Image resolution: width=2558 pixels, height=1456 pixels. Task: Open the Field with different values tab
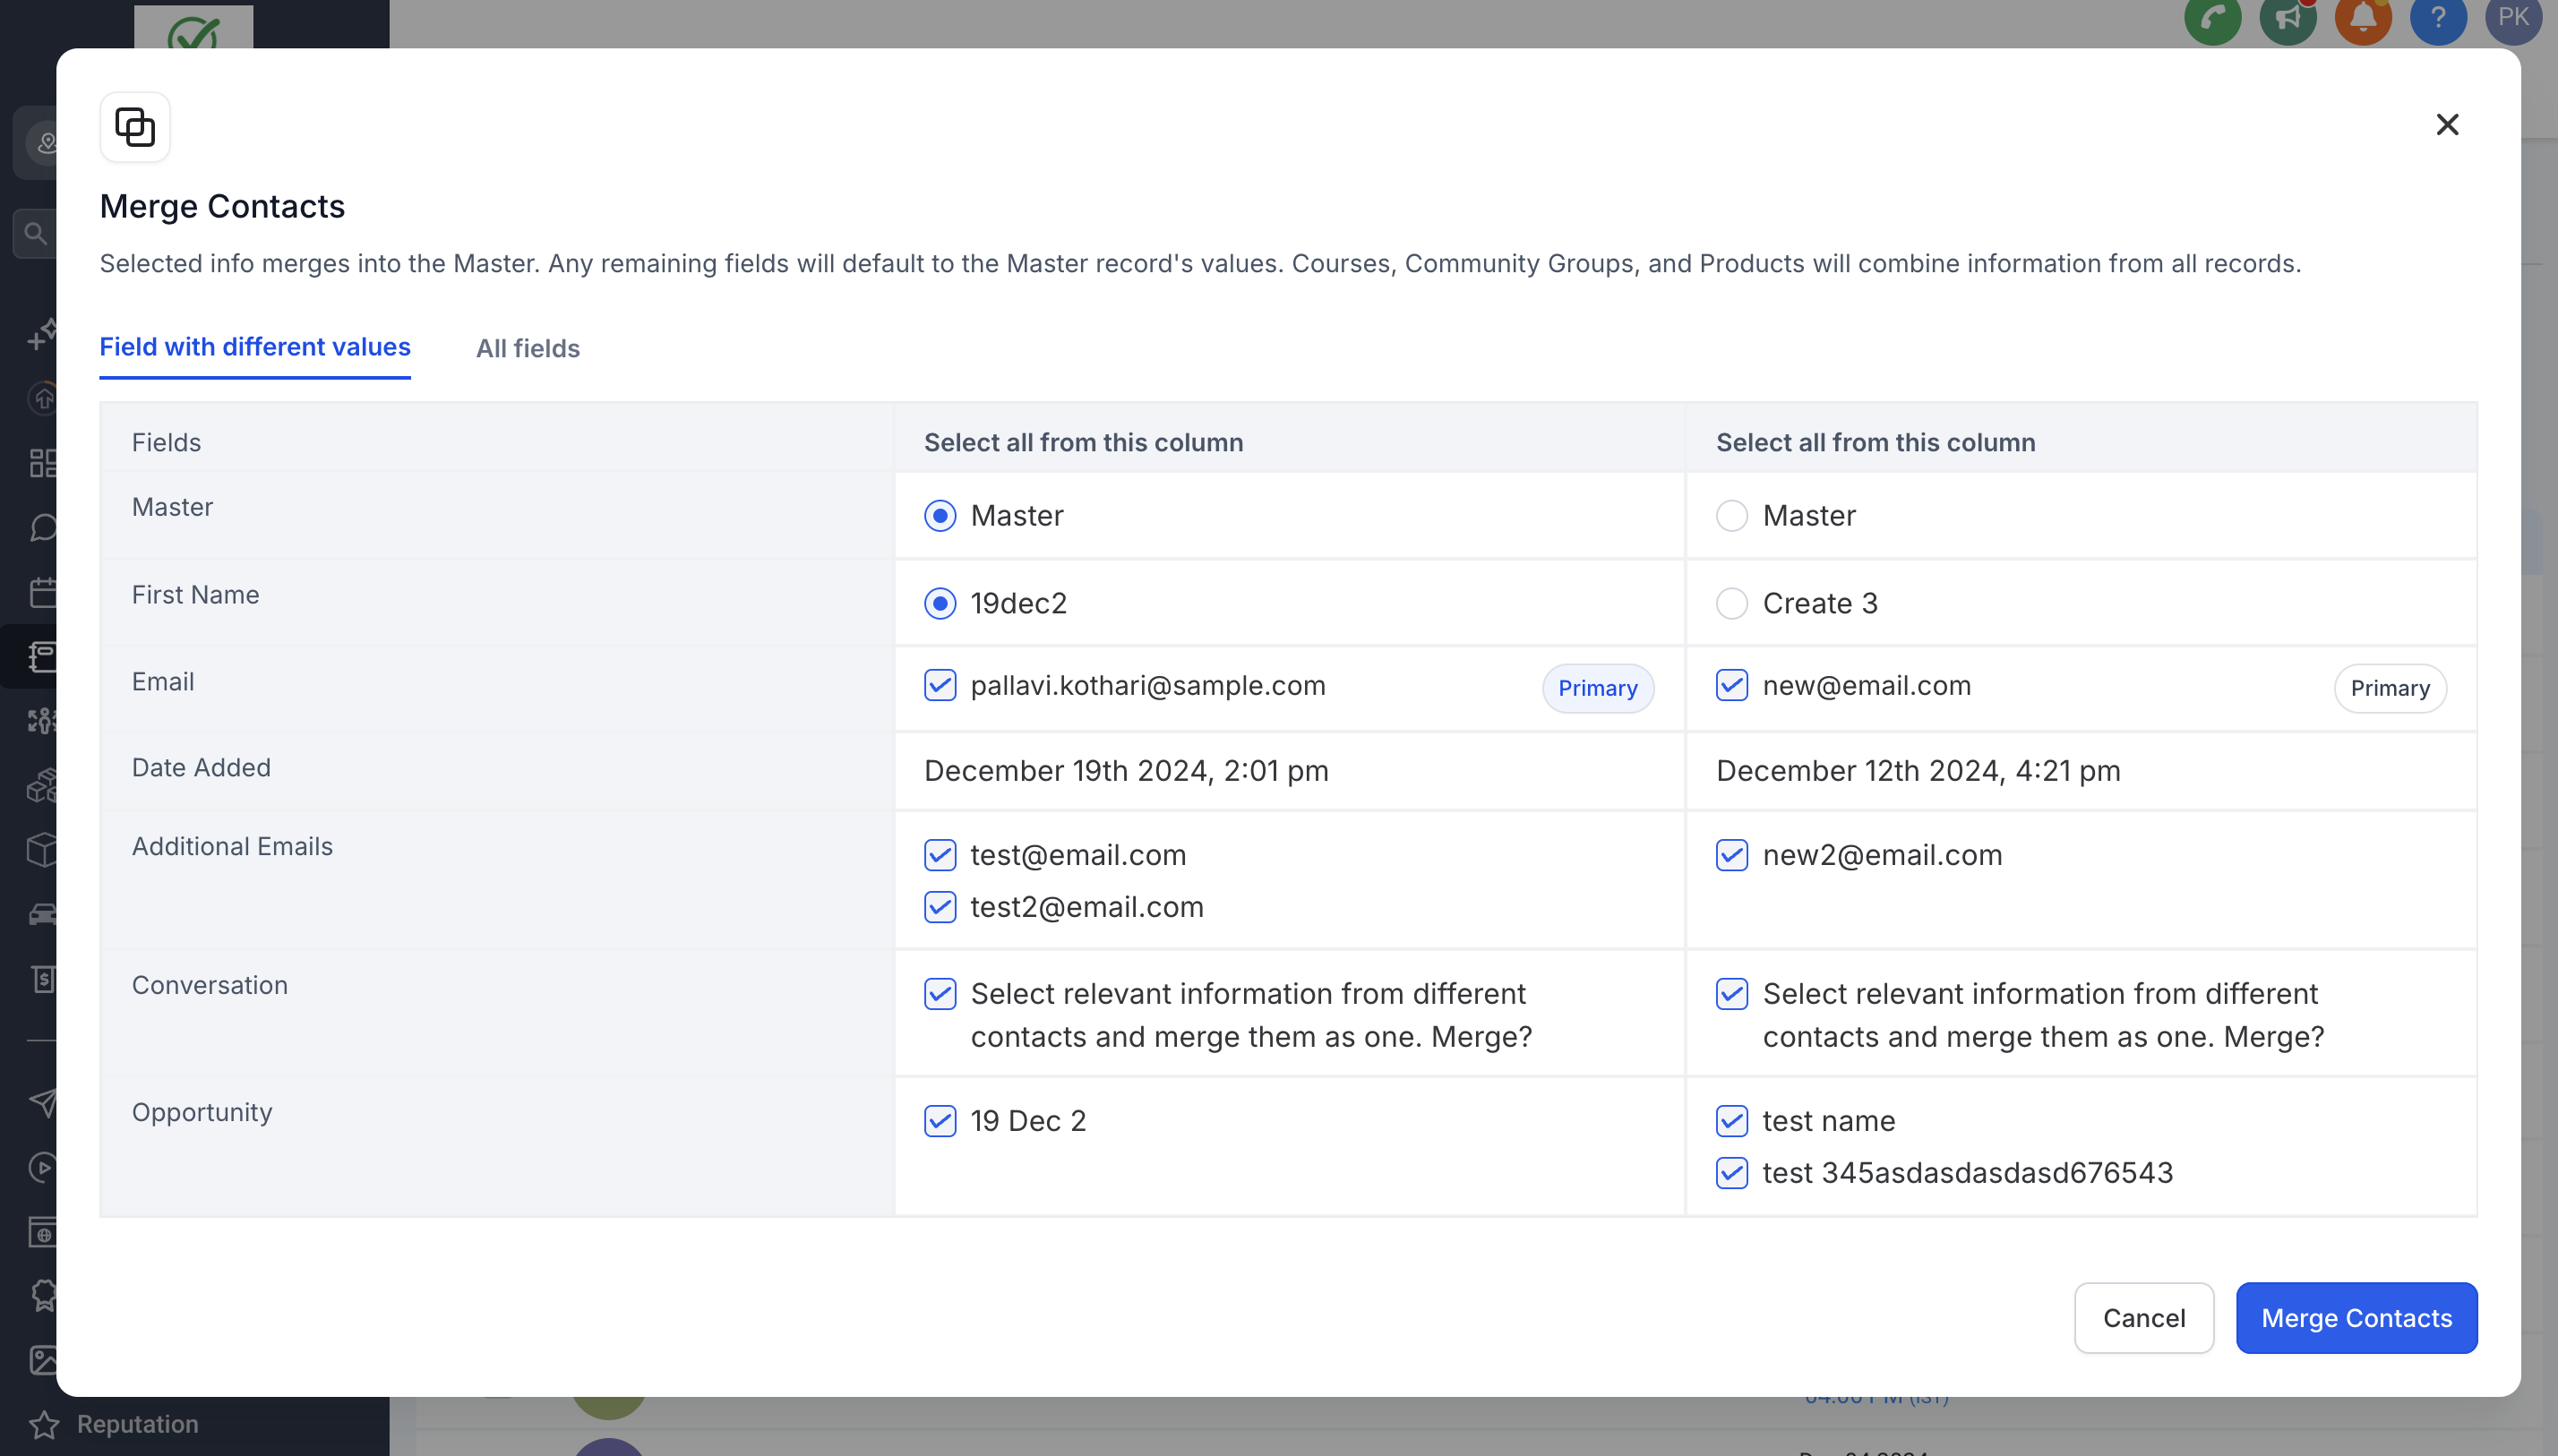click(x=255, y=347)
